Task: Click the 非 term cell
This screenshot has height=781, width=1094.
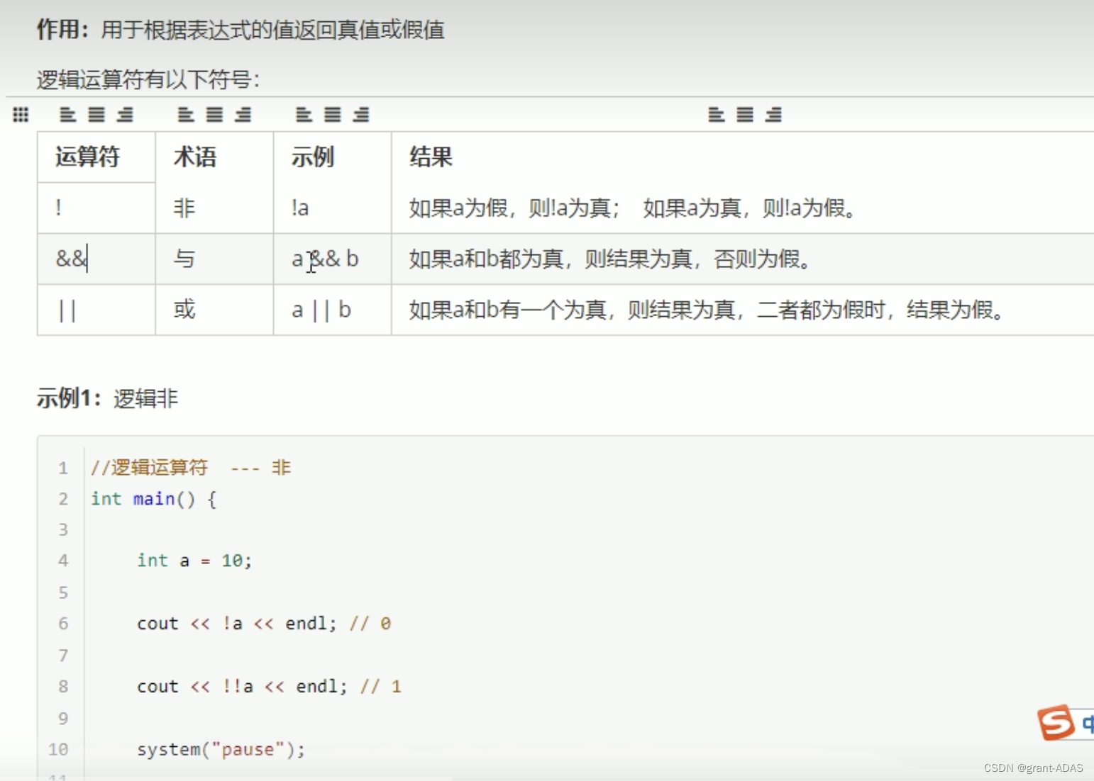Action: coord(214,208)
